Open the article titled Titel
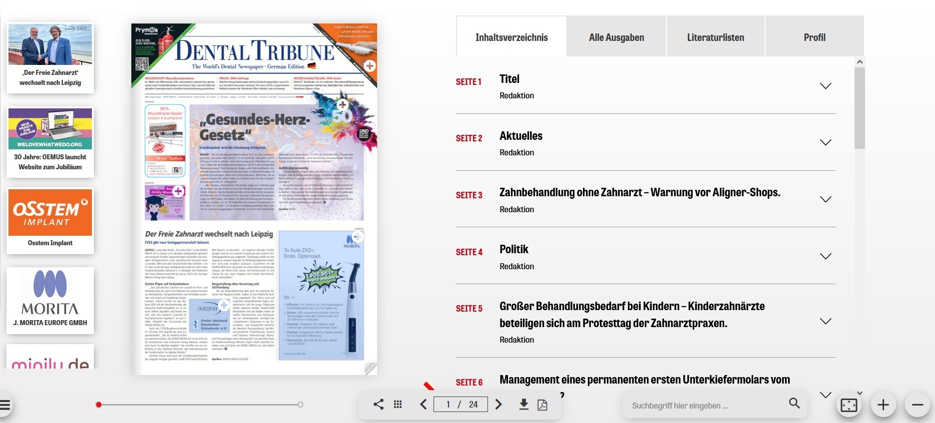Screen dimensions: 935x423 [x=509, y=79]
